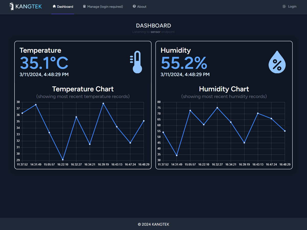The width and height of the screenshot is (307, 230).
Task: Click the humidity droplet percent icon
Action: (x=277, y=62)
